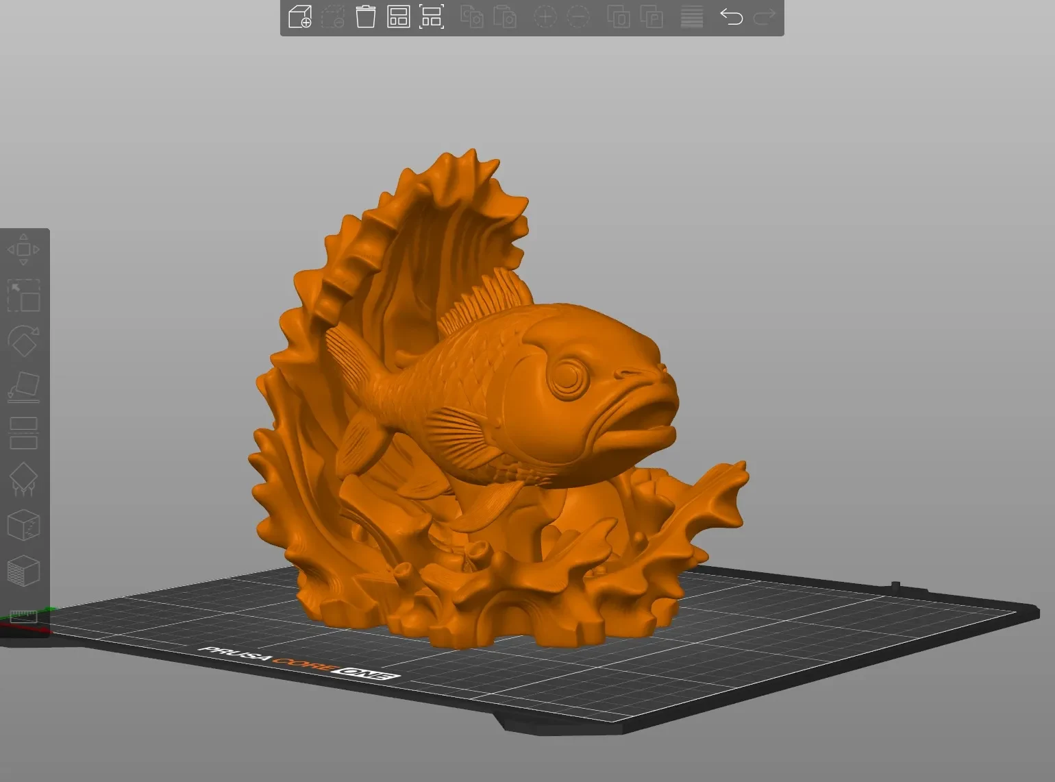Click the Add instance plus icon
The width and height of the screenshot is (1055, 782).
pos(545,17)
